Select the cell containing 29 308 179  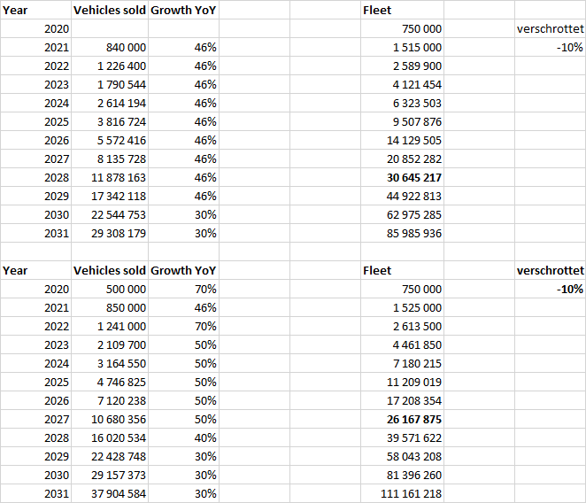coord(112,234)
